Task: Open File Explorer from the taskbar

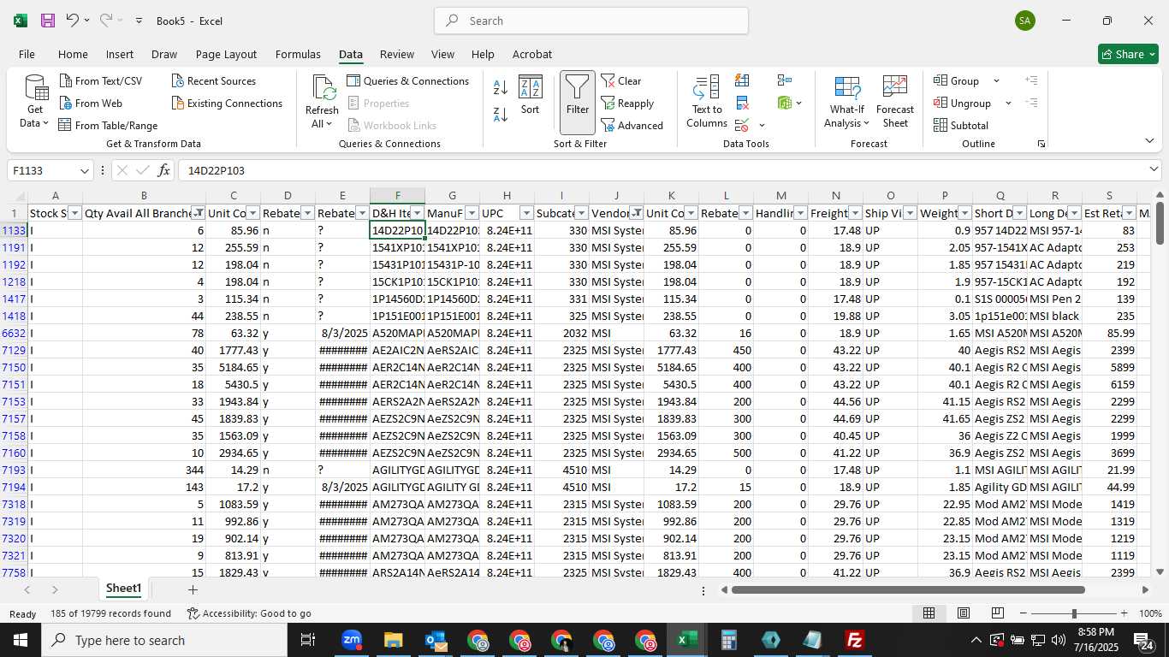Action: tap(393, 640)
